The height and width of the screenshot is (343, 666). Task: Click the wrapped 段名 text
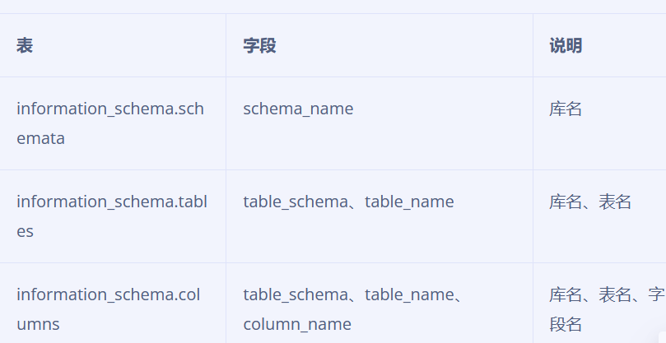pos(566,325)
